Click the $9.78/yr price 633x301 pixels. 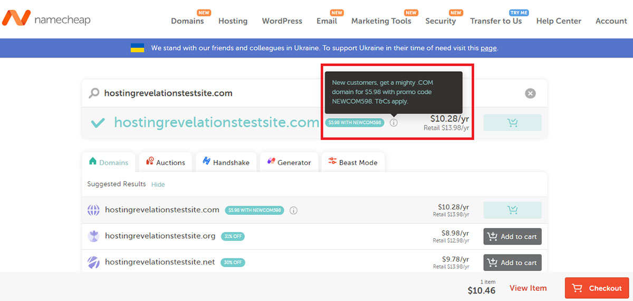(455, 259)
